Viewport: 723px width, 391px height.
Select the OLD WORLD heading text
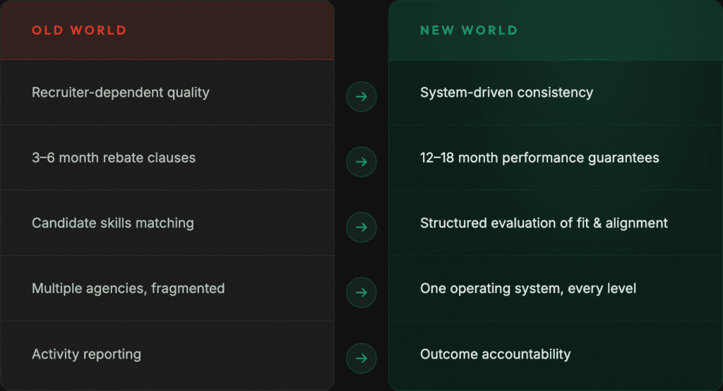79,30
